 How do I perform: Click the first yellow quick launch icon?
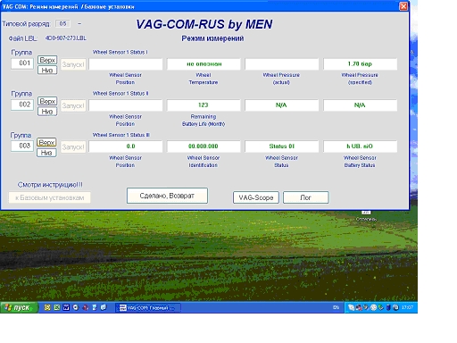point(47,307)
